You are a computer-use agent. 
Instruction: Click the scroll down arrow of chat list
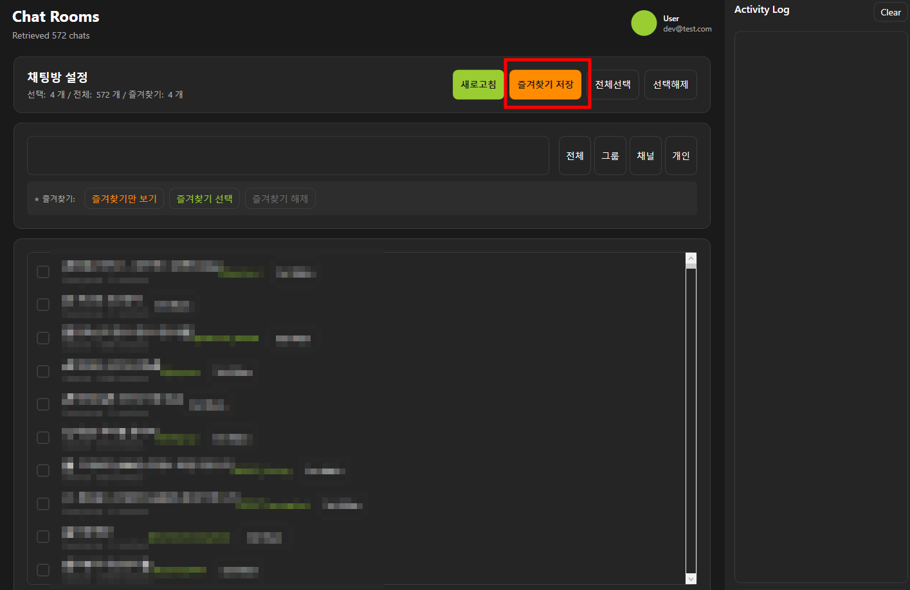[x=691, y=578]
